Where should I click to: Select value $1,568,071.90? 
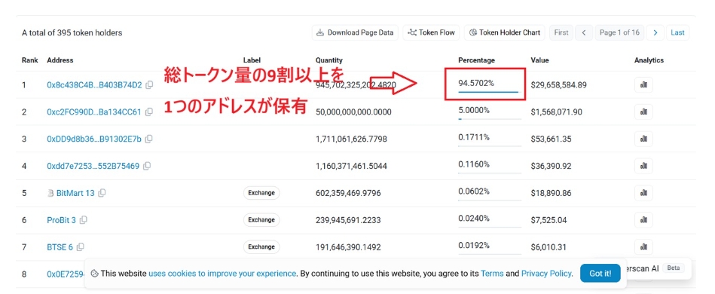(556, 112)
